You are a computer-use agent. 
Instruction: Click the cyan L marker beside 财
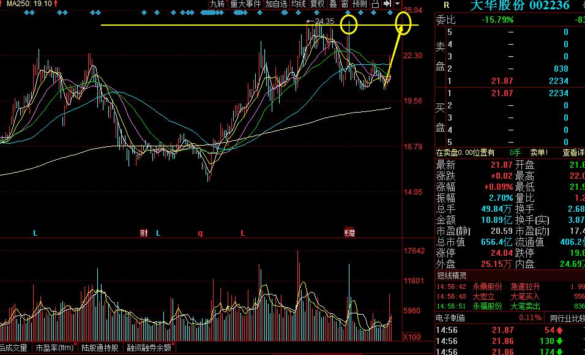[x=158, y=233]
